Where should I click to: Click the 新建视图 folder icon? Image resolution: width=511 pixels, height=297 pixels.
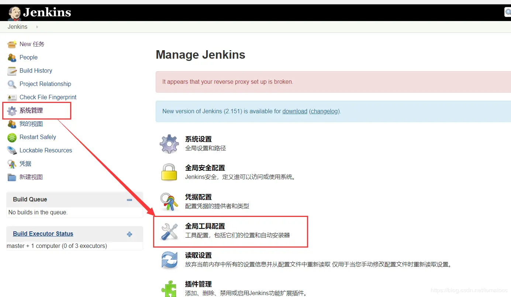(x=12, y=177)
